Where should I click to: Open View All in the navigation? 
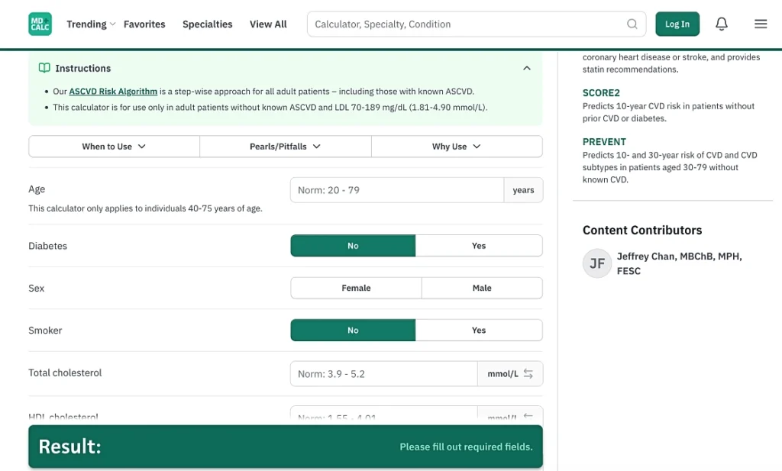pyautogui.click(x=268, y=24)
